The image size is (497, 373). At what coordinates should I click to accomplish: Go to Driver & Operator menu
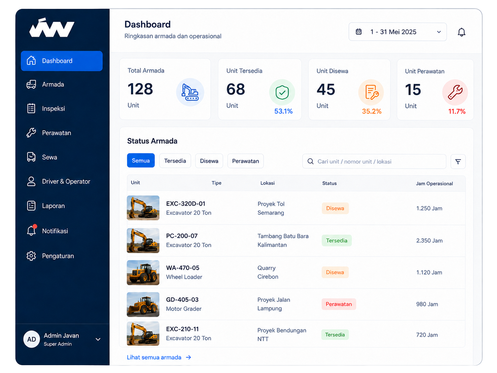(62, 181)
